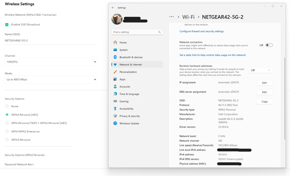Click the Settings window vertical scrollbar
Viewport: 290px width, 176px height.
(x=285, y=99)
